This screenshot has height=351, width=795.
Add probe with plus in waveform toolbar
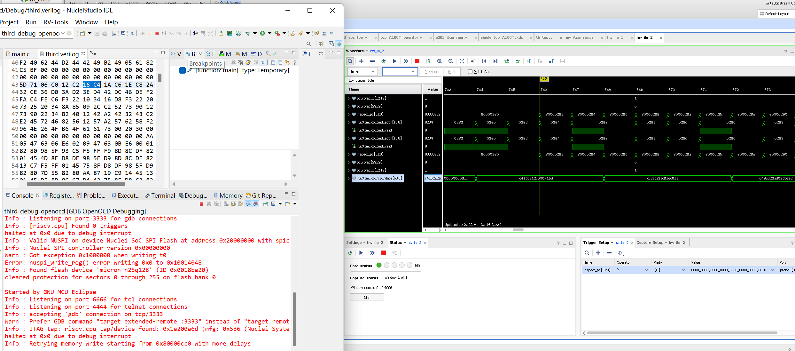(361, 61)
